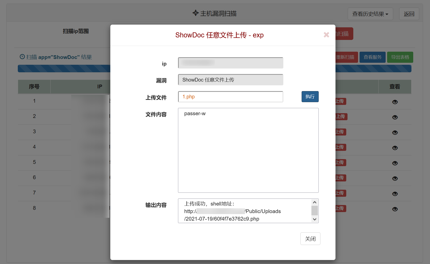Click the 文件内容 textarea containing passer-w
This screenshot has height=264, width=430.
pos(248,150)
